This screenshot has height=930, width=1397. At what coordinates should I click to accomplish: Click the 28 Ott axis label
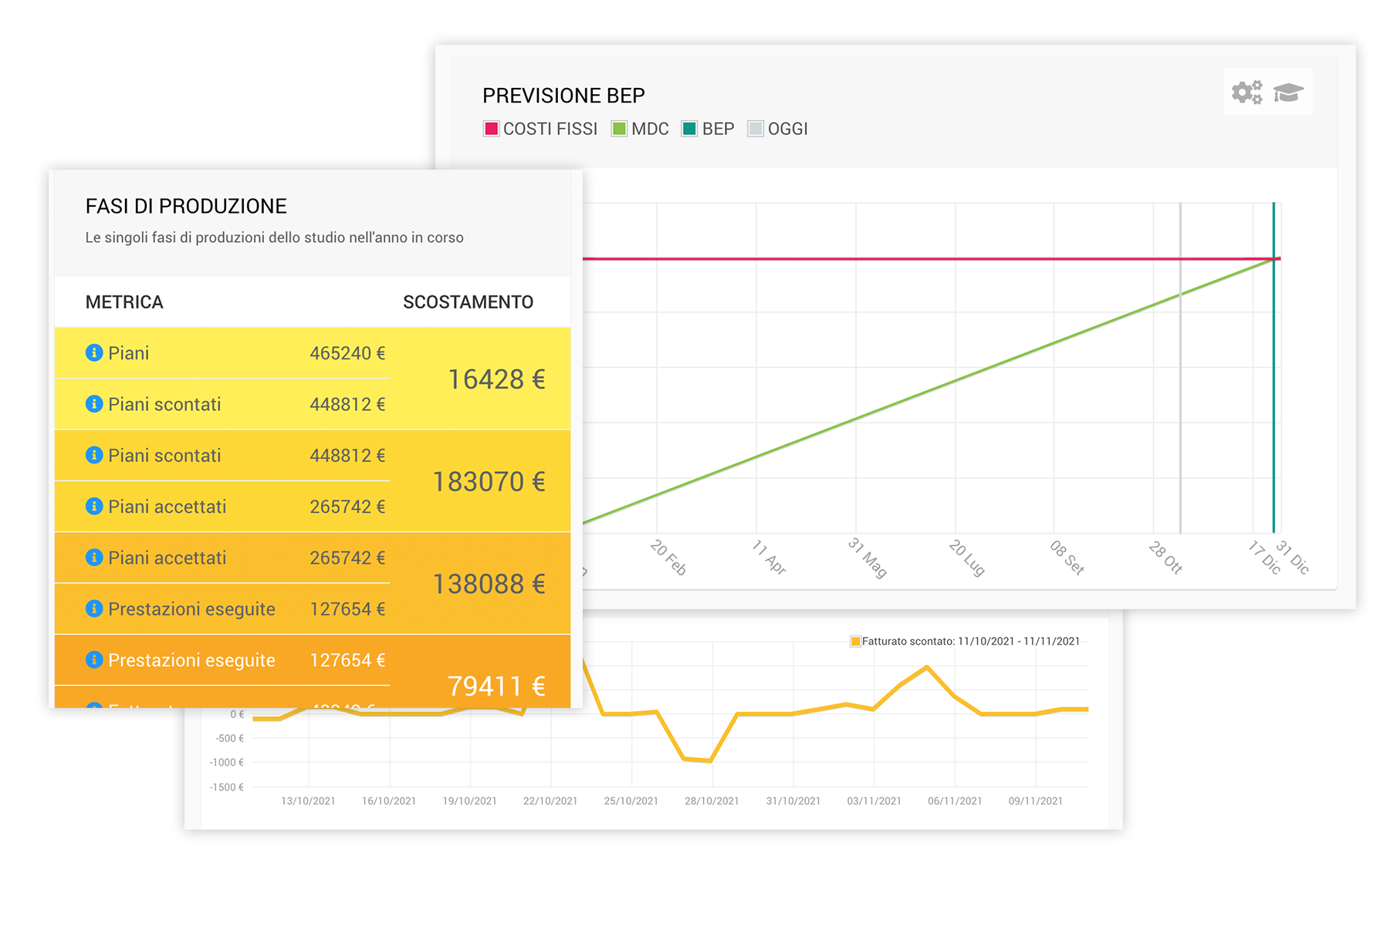(x=1165, y=558)
